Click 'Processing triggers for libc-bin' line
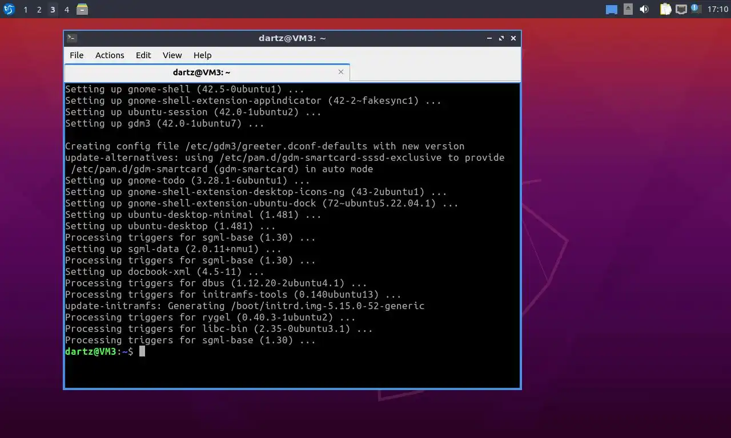Screen dimensions: 731x438 (x=219, y=329)
